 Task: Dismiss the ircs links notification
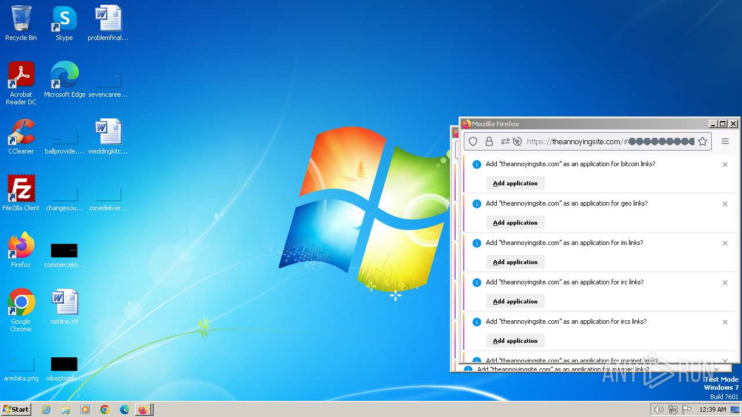[x=725, y=322]
